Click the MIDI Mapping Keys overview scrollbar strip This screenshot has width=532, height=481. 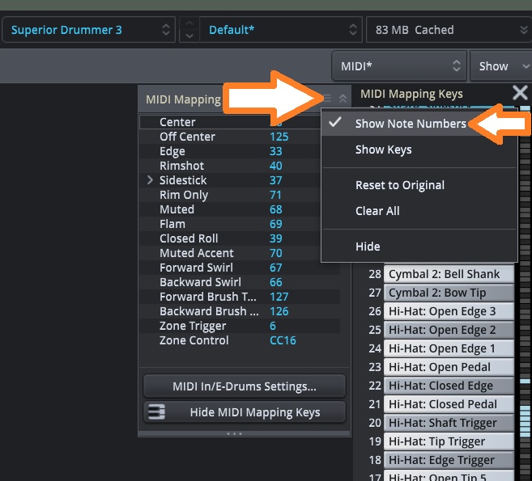[x=525, y=293]
